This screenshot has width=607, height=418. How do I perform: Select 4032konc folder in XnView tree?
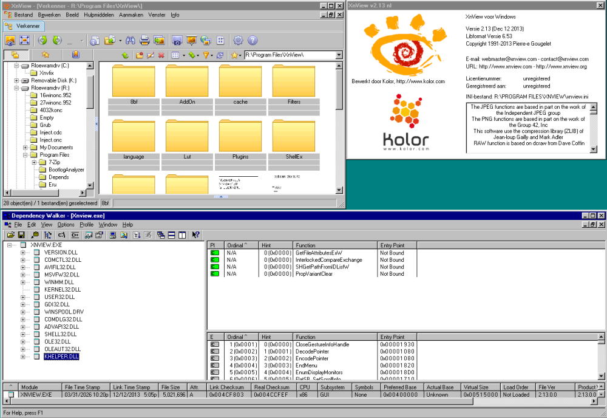51,111
